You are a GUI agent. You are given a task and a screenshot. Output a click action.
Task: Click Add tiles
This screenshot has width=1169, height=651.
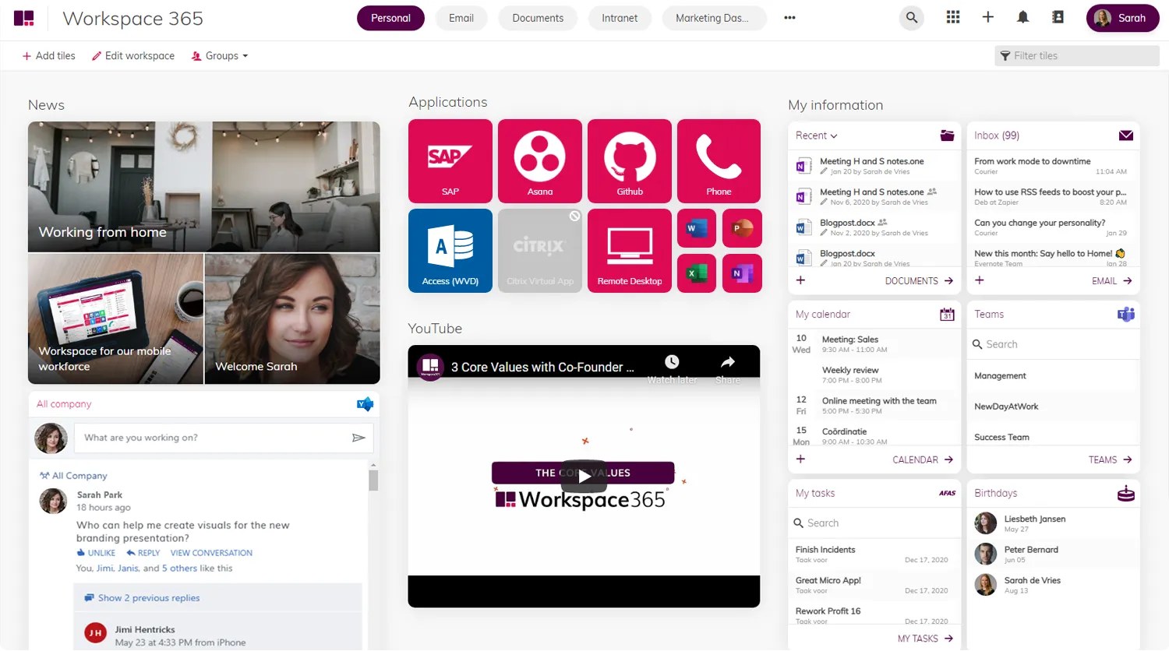49,56
